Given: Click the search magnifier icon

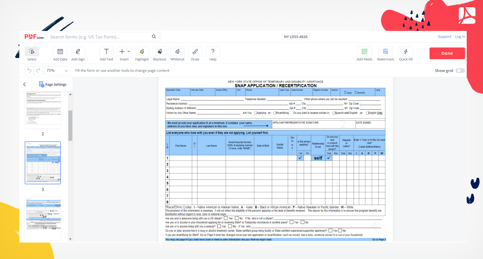Looking at the screenshot, I should coord(154,37).
